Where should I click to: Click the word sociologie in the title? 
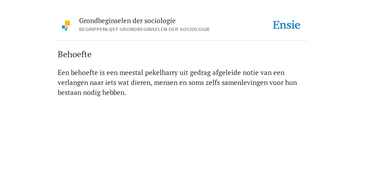(x=160, y=21)
